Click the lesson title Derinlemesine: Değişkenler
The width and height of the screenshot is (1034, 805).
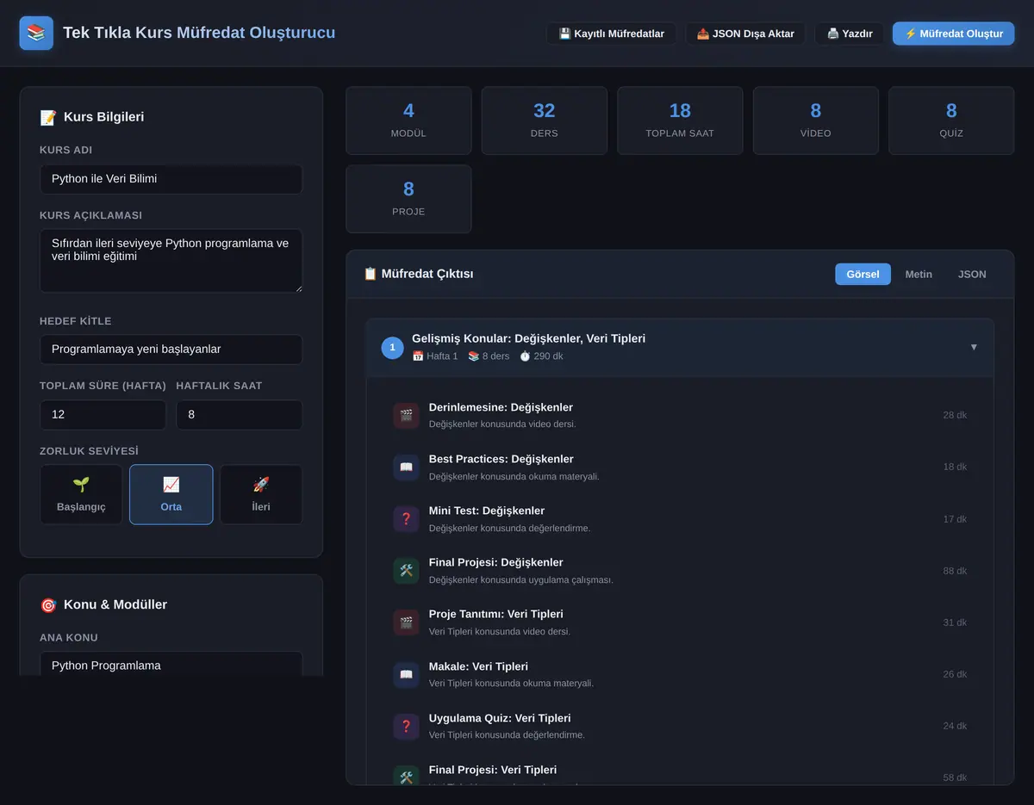click(501, 407)
